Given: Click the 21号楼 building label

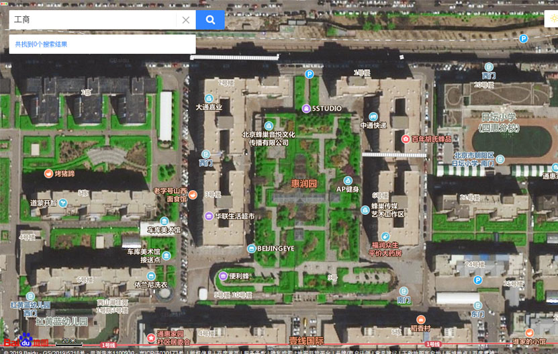Looking at the screenshot, I should click(x=470, y=197).
